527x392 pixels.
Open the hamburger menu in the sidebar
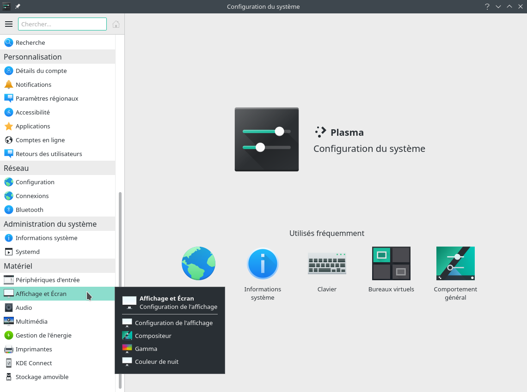pos(9,24)
